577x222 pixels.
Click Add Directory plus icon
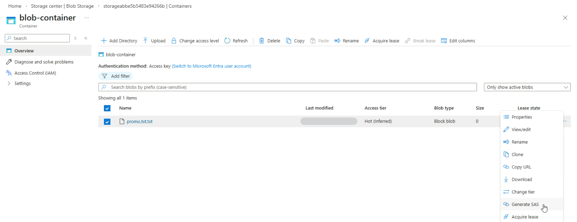pos(104,41)
